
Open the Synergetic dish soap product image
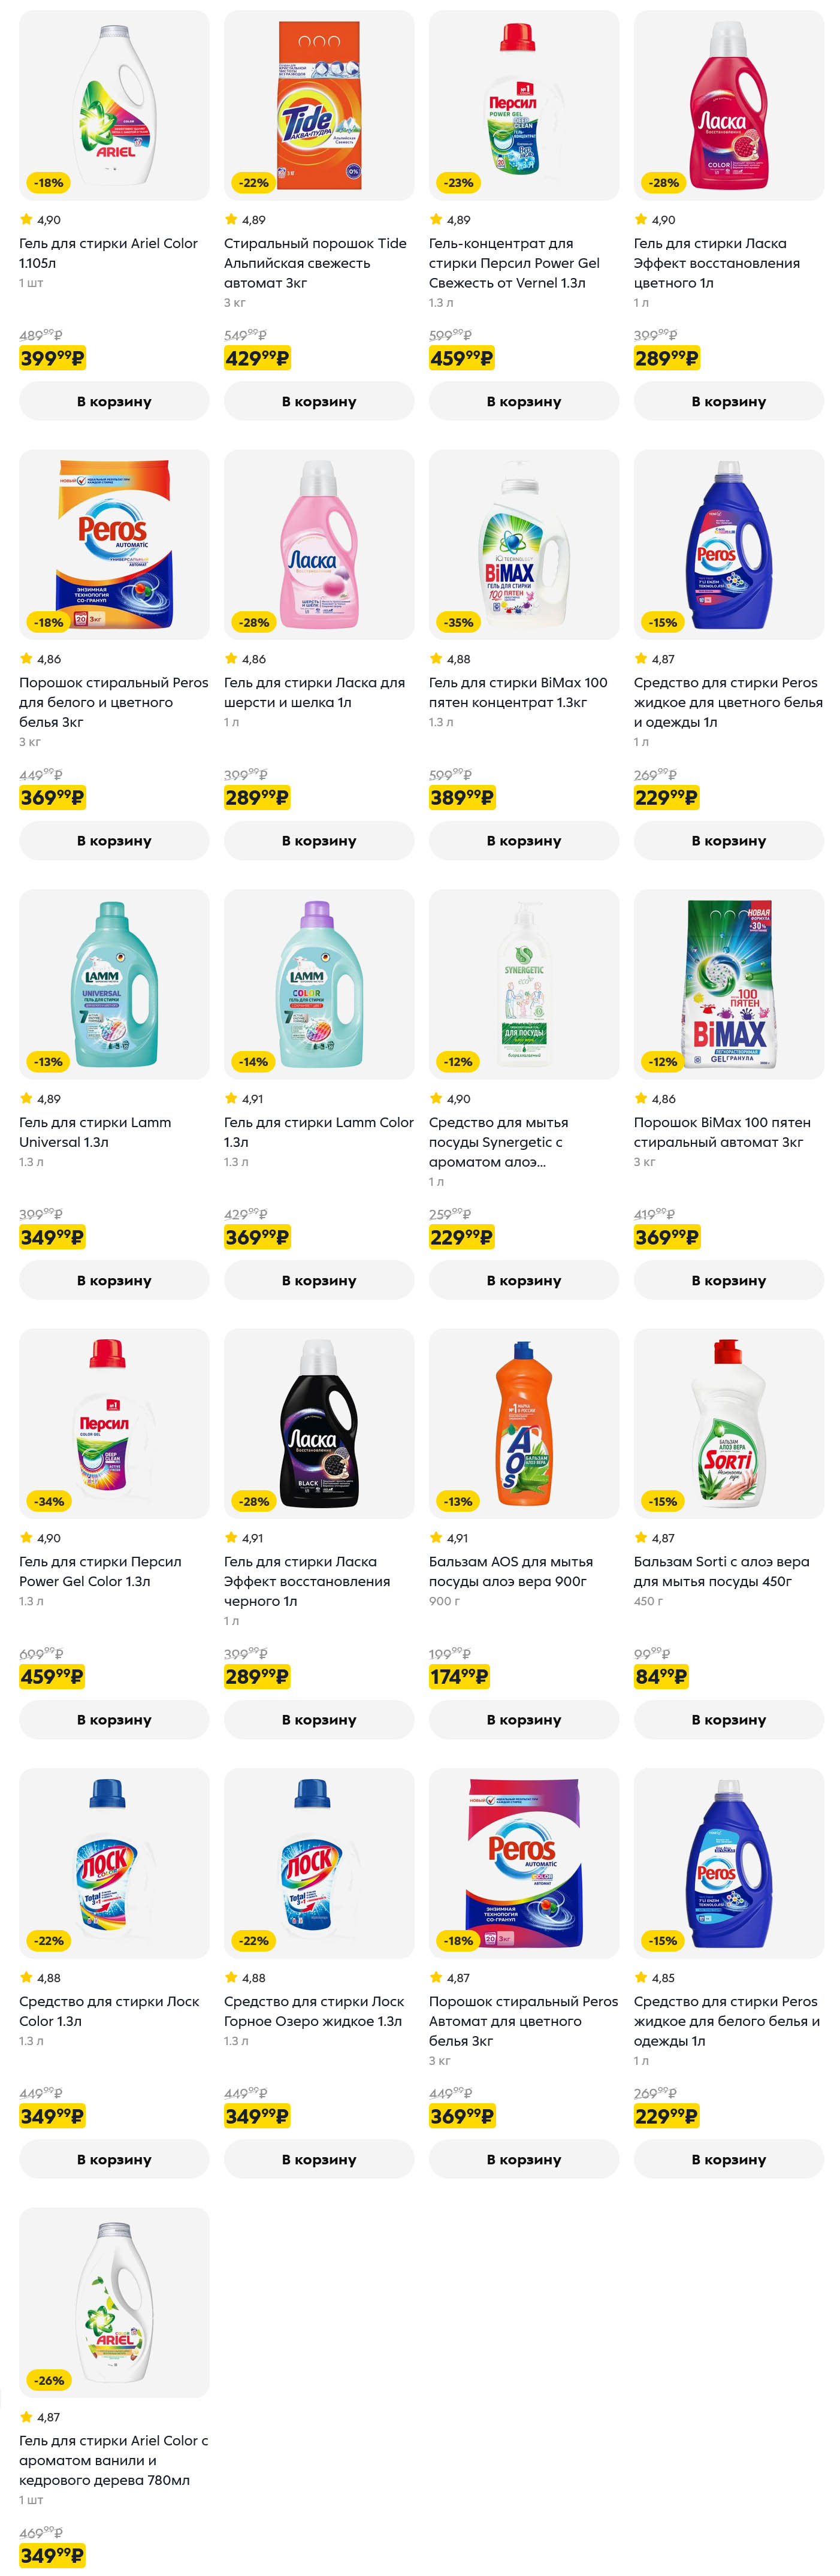(x=523, y=984)
